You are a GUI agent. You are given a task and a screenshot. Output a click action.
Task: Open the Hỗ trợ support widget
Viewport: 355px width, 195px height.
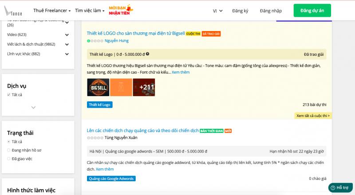[340, 187]
